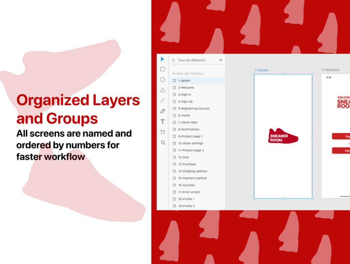Screen dimensions: 350x264
Task: Select the Polygon triangle tool
Action: (162, 90)
